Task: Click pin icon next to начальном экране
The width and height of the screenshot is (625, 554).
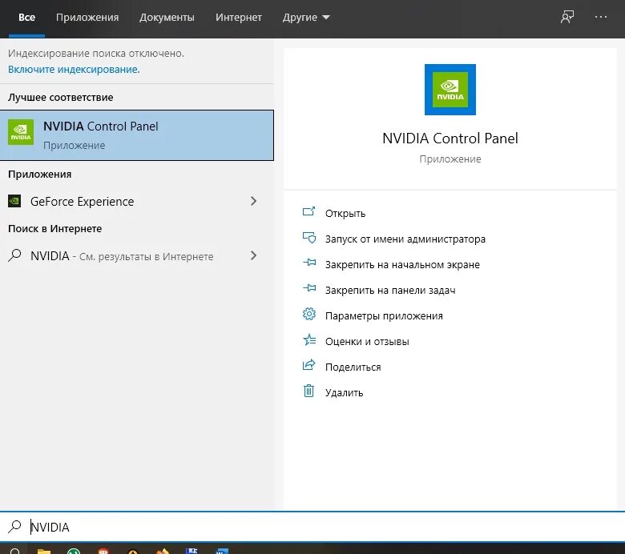Action: [x=309, y=263]
